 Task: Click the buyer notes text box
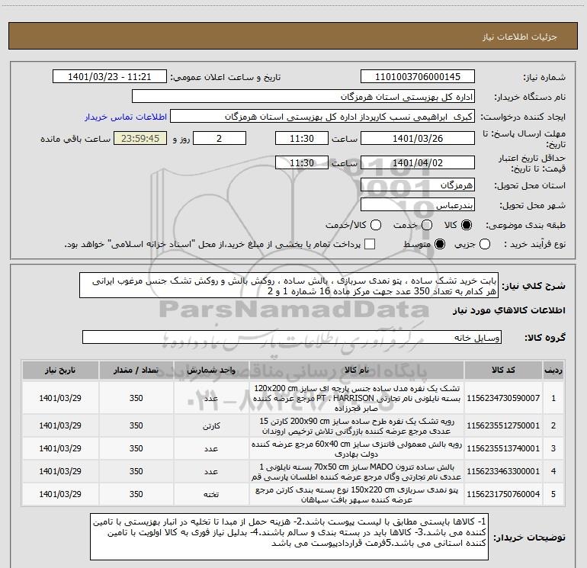click(x=290, y=537)
